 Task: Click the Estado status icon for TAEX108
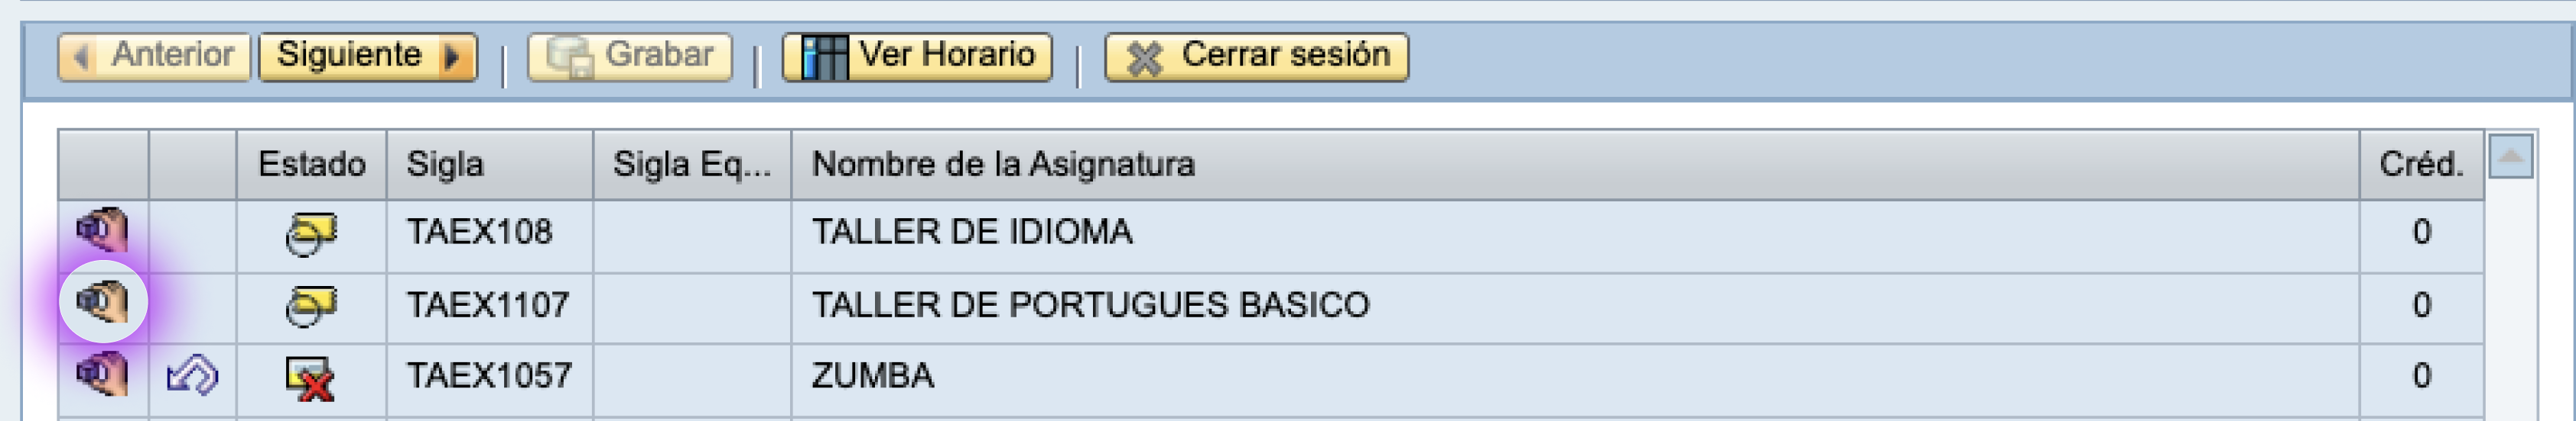(x=311, y=233)
